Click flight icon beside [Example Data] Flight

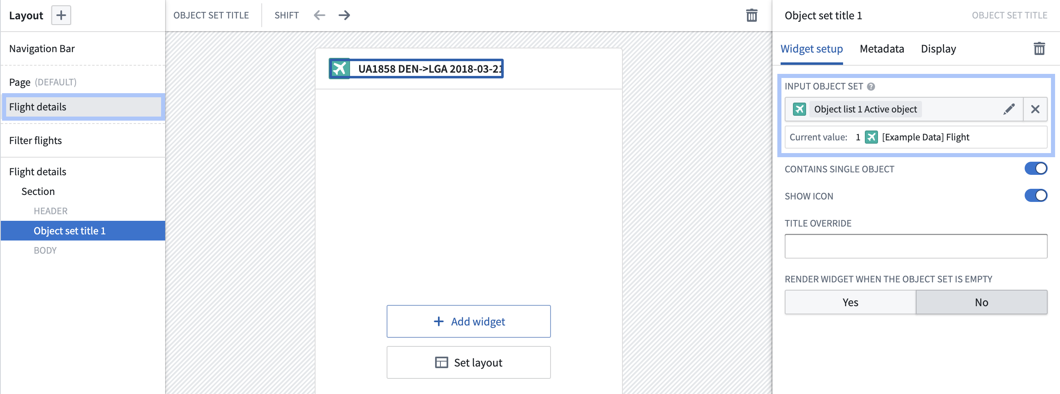pyautogui.click(x=871, y=137)
